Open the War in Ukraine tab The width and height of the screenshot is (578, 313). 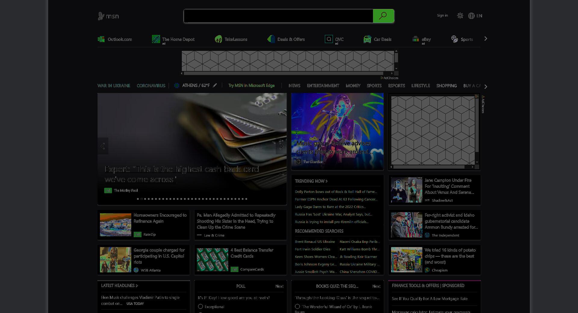(x=114, y=85)
